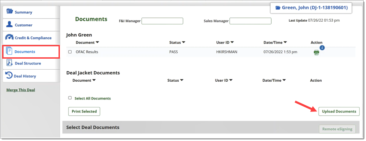Sort Deal Jacket Documents by Document arrow

pos(94,80)
